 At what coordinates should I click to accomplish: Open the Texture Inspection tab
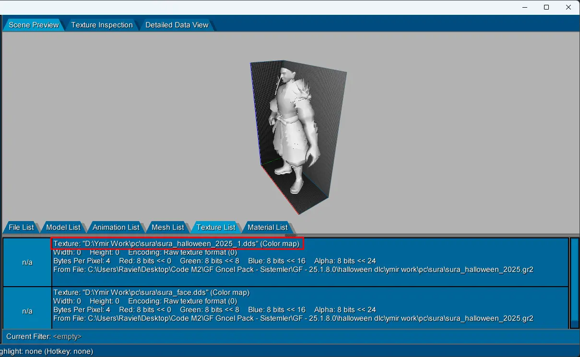pyautogui.click(x=102, y=25)
